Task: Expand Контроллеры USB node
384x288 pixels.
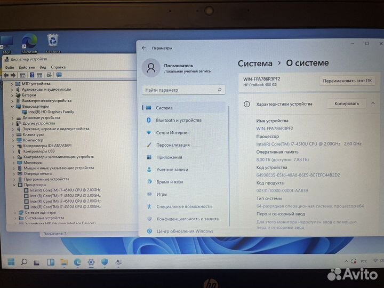Action: (13, 151)
